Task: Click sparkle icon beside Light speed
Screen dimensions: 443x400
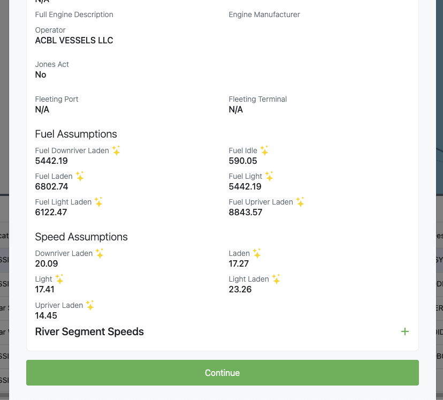Action: tap(59, 279)
